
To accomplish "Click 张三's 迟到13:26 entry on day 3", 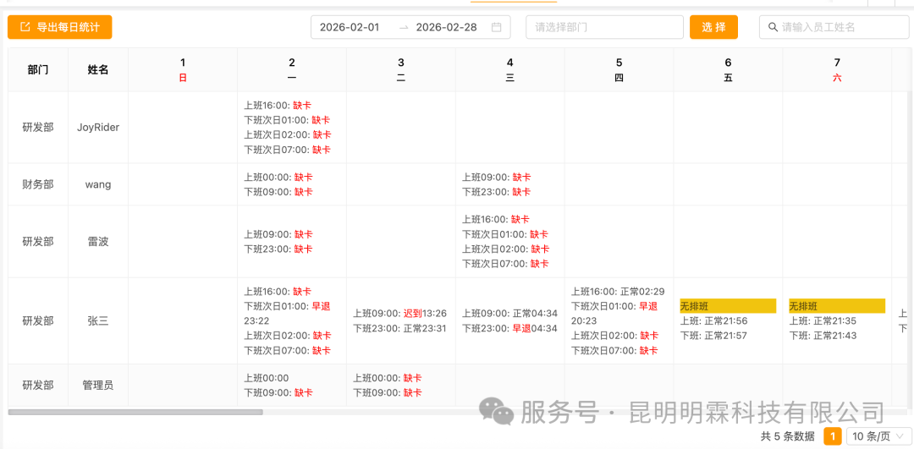I will coord(424,314).
